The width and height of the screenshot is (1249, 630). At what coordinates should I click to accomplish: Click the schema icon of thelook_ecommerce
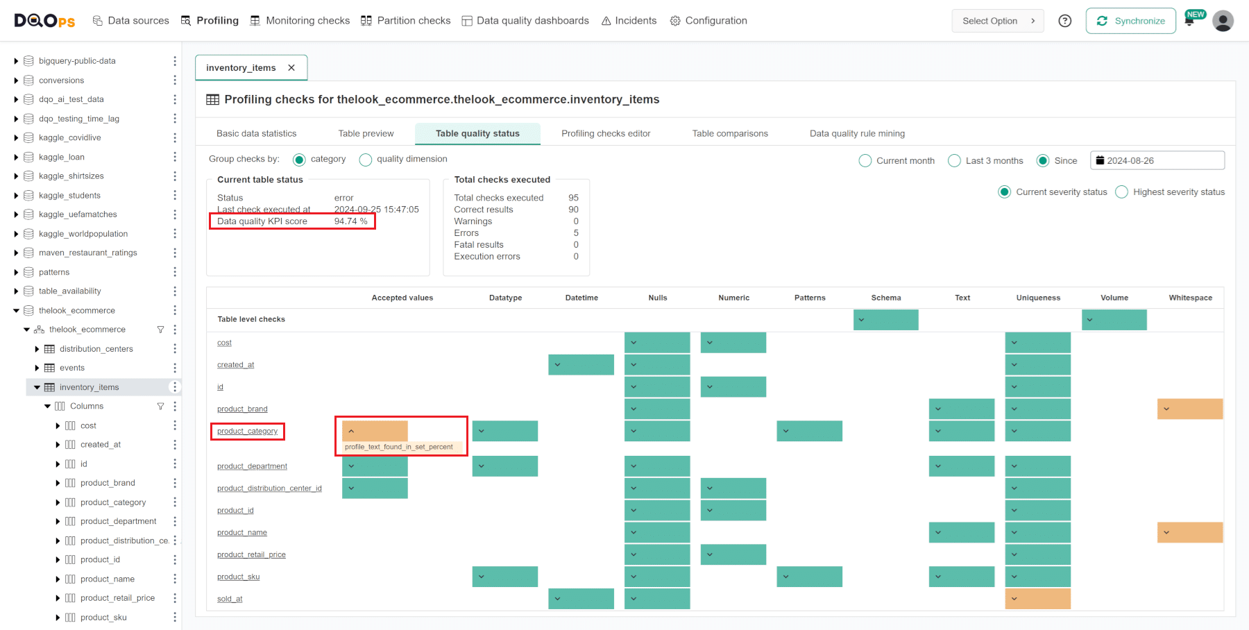coord(39,330)
